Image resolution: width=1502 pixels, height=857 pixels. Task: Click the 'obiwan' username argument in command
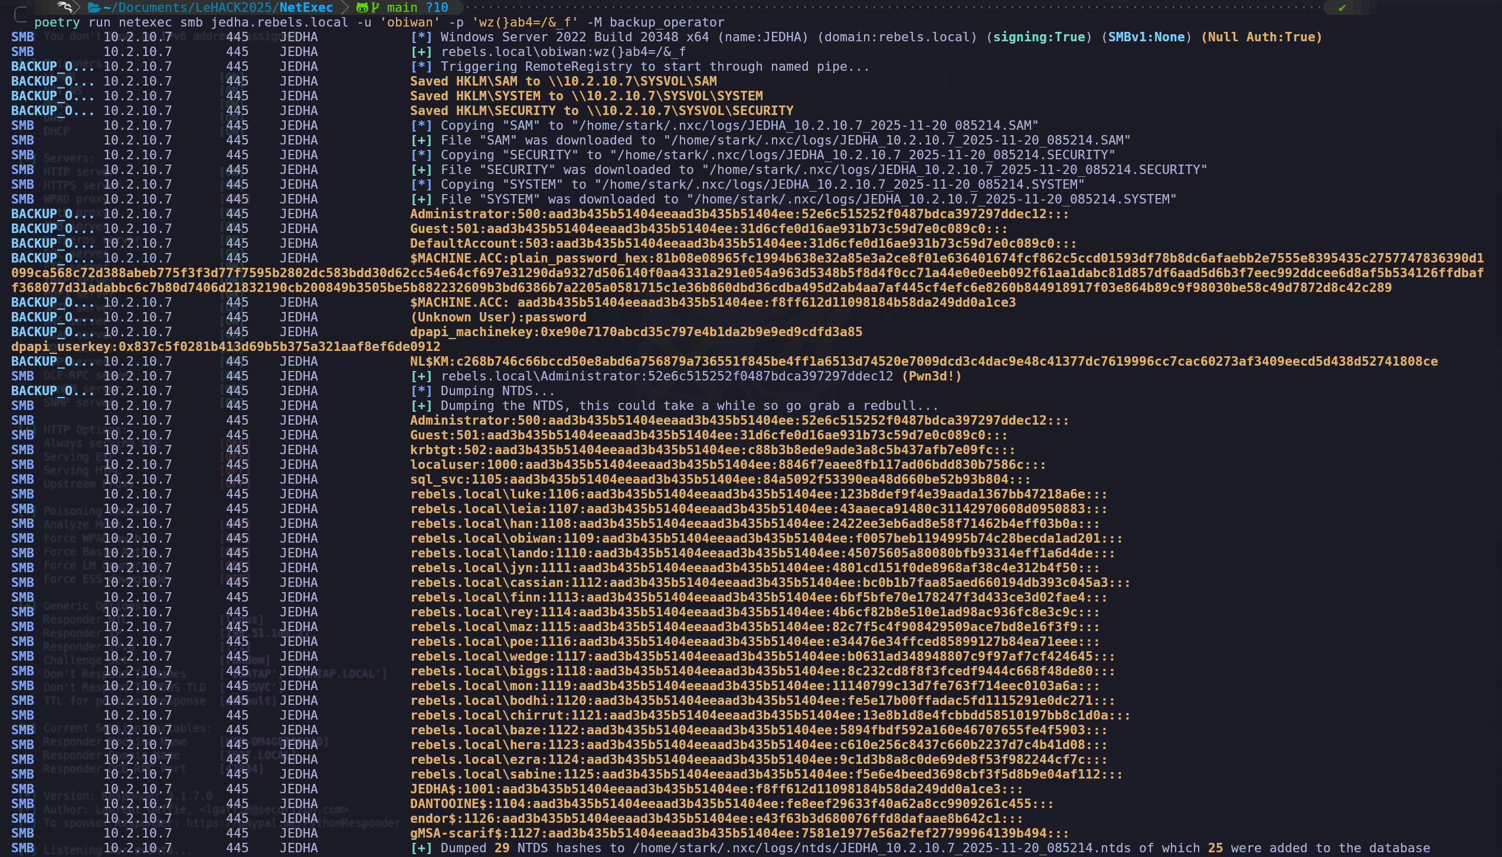click(410, 22)
